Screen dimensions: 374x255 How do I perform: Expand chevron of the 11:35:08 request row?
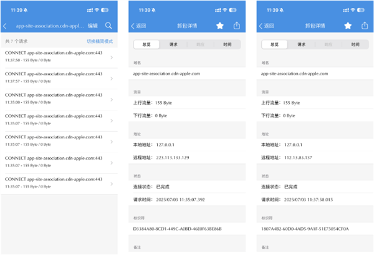pos(112,100)
